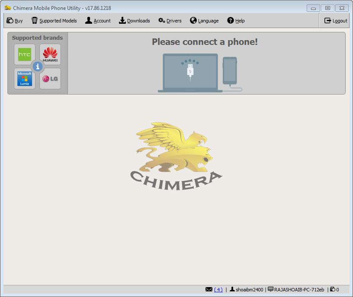Click the monitor icon in status bar
This screenshot has height=297, width=353.
(271, 289)
